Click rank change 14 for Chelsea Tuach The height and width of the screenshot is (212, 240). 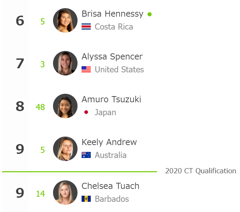click(40, 194)
